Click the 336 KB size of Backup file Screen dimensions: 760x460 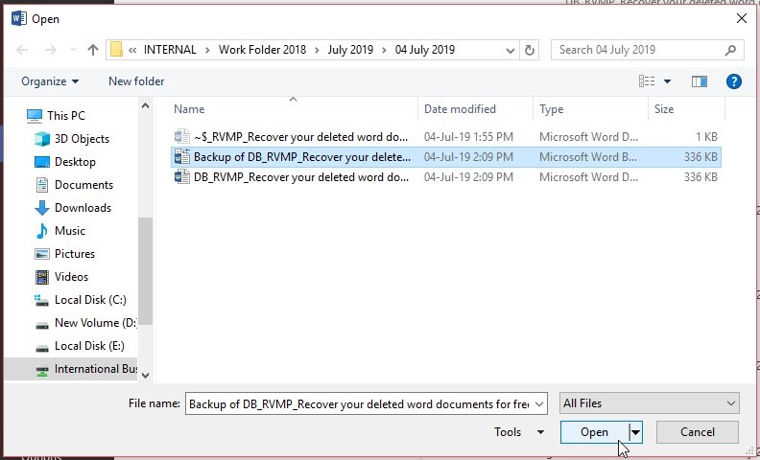pos(701,157)
